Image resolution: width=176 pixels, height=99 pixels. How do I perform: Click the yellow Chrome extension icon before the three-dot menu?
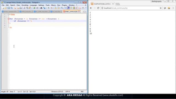point(169,8)
